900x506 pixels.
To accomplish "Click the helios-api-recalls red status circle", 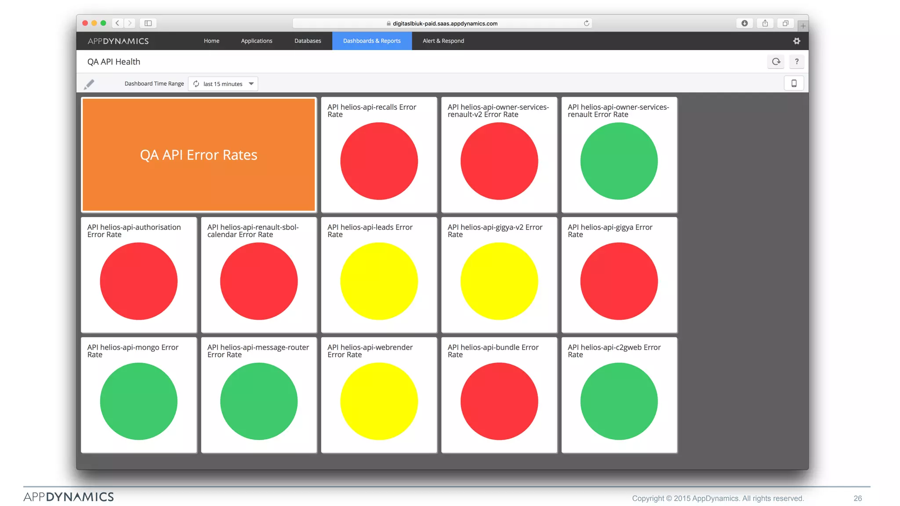I will 379,161.
